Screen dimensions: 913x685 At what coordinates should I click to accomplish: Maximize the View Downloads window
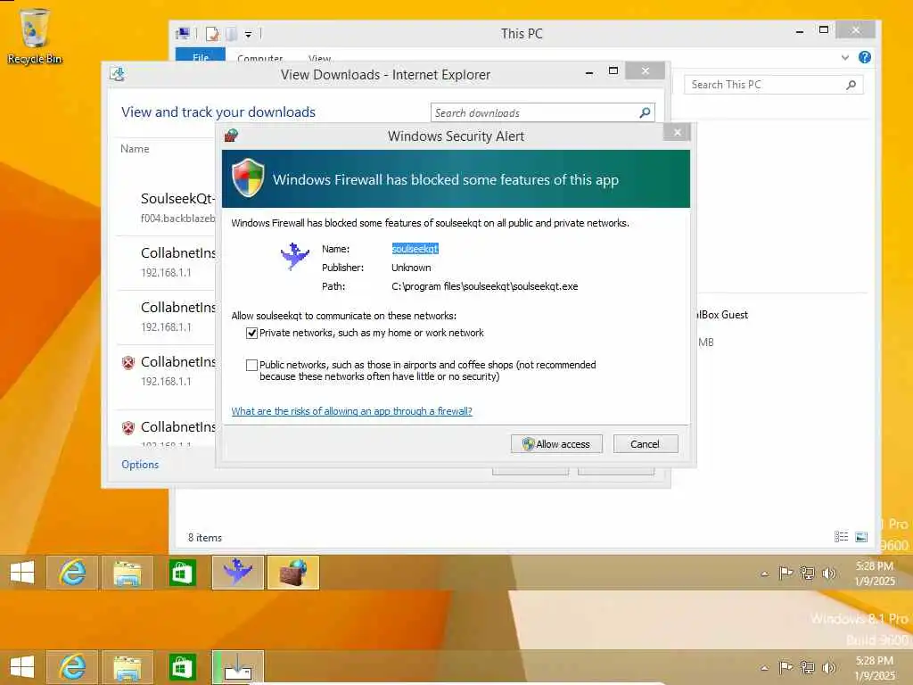(613, 71)
